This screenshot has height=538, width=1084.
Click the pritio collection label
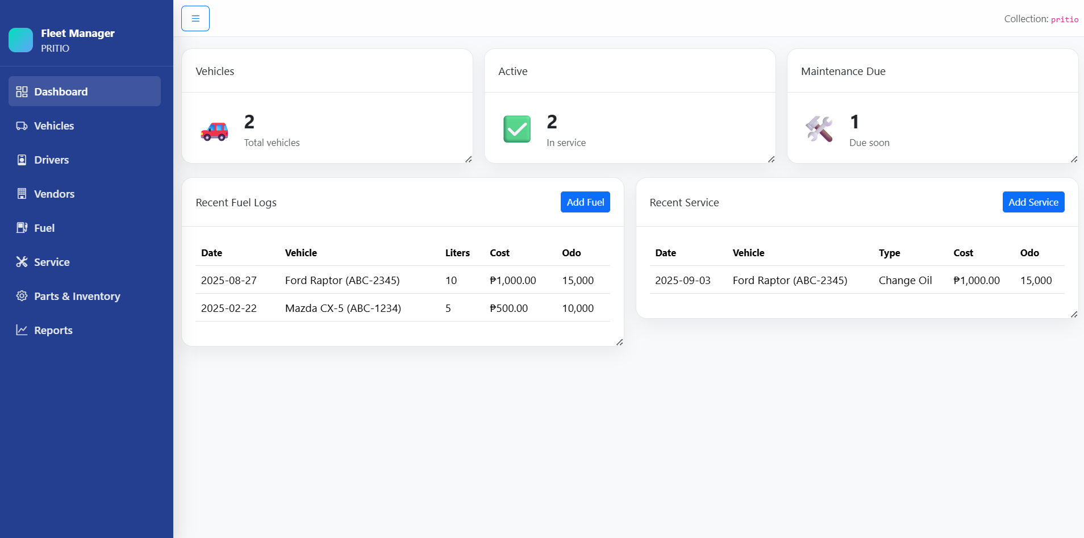[1064, 19]
